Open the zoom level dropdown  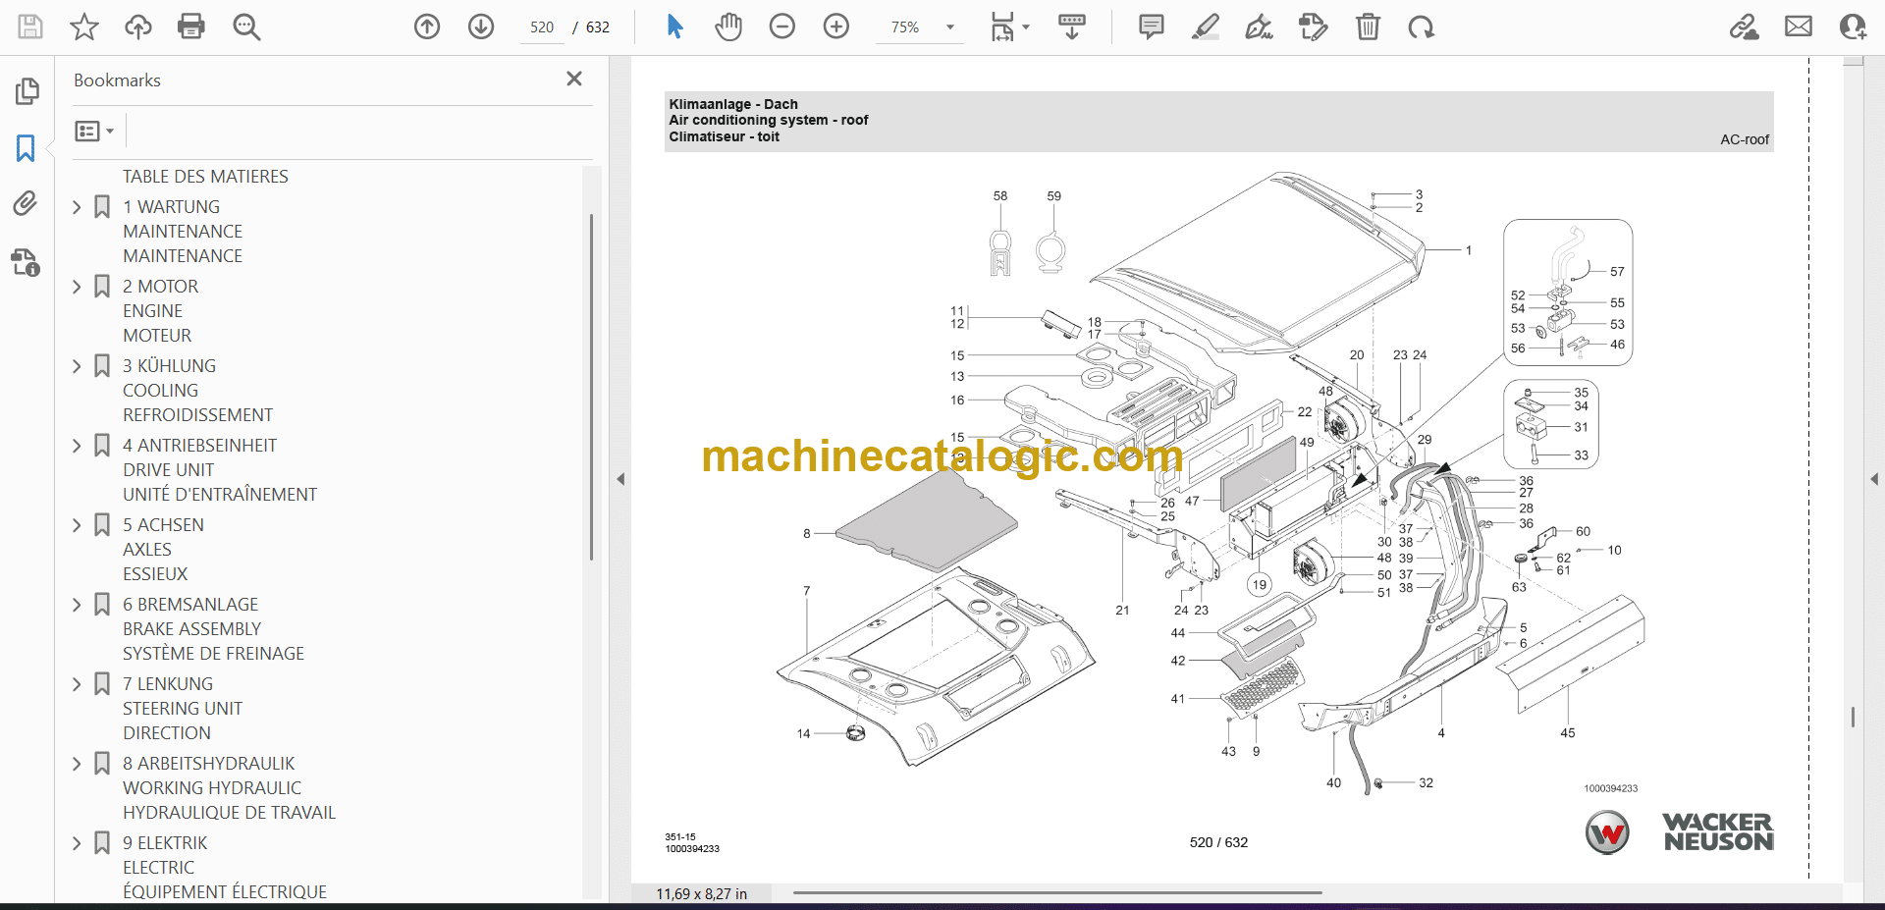(x=949, y=27)
